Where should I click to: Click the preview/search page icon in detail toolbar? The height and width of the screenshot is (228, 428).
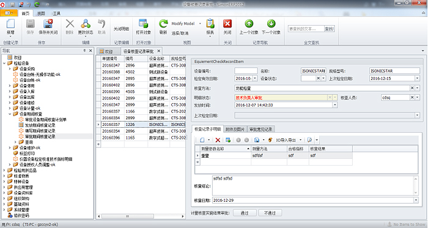coord(309,140)
